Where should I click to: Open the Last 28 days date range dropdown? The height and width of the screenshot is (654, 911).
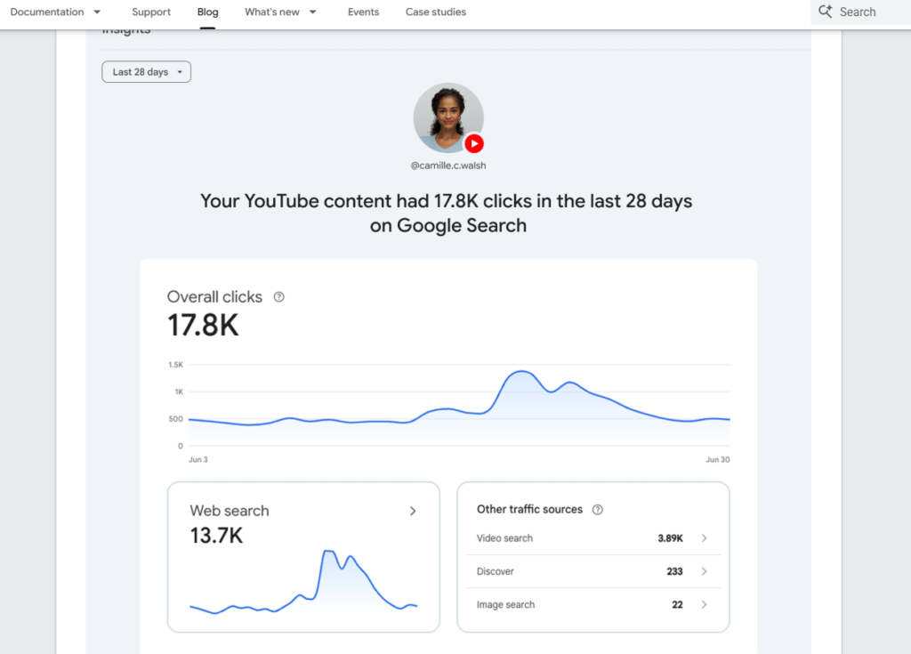tap(147, 72)
